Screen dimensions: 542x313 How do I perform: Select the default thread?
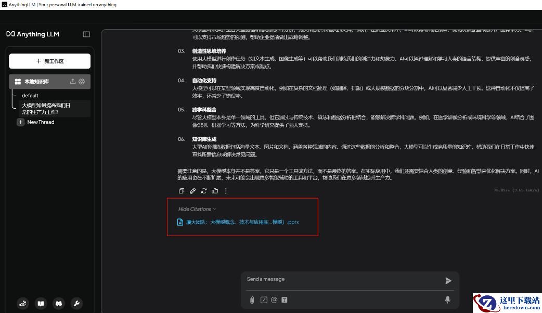[30, 95]
